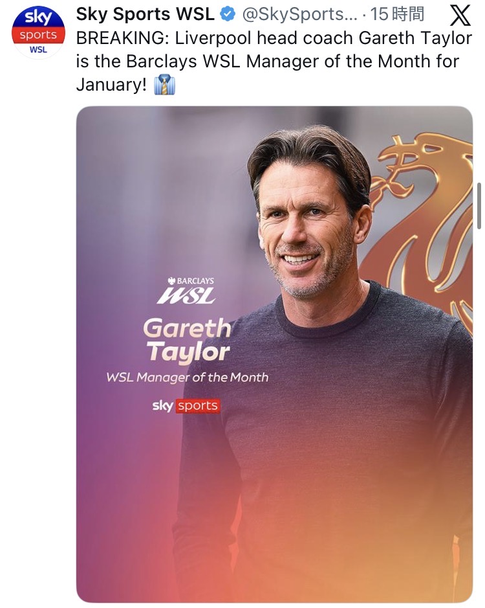
Task: Click the Barclays WSL logo in the image
Action: (187, 291)
